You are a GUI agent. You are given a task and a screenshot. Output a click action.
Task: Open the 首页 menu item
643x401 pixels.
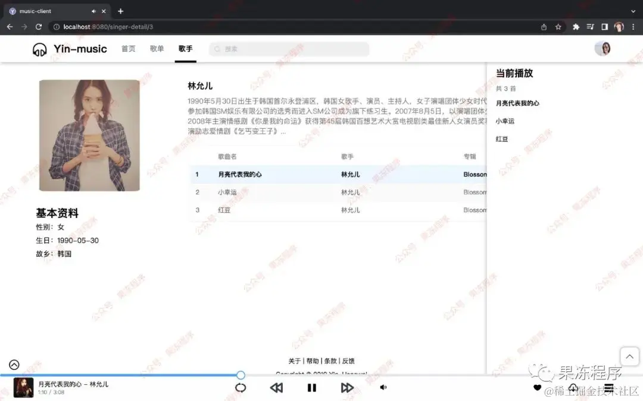(128, 49)
